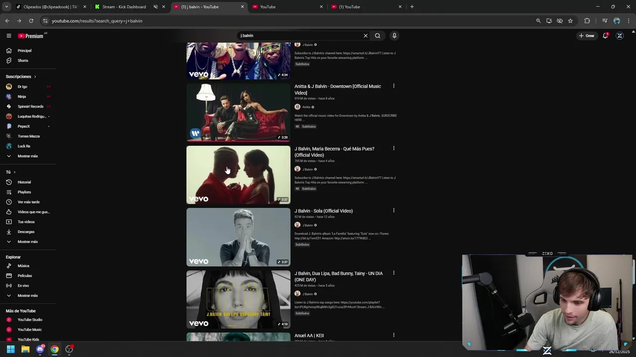The height and width of the screenshot is (357, 636).
Task: Open the YouTube hamburger guide menu
Action: point(8,36)
